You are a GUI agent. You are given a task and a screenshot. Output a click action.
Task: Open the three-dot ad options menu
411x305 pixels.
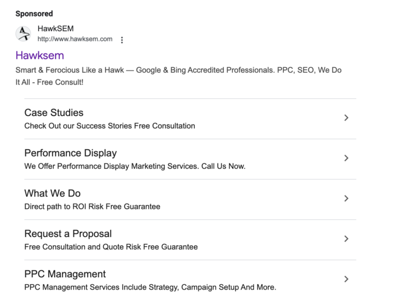point(122,40)
